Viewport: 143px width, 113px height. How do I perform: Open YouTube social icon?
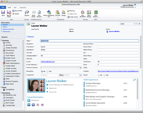click(x=38, y=105)
